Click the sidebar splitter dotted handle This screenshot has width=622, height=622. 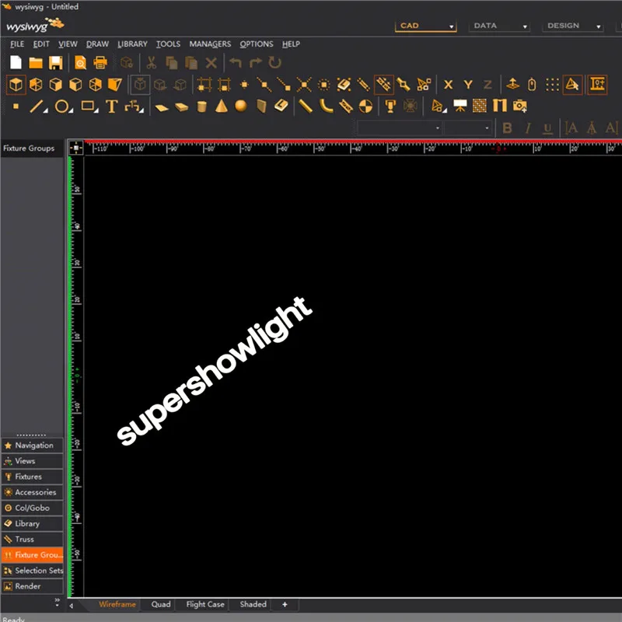coord(31,435)
